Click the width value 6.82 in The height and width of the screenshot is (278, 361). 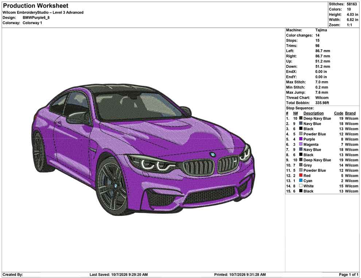click(353, 20)
